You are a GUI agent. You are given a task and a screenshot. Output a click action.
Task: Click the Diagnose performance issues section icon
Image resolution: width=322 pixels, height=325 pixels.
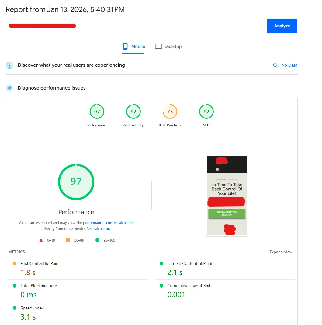9,88
